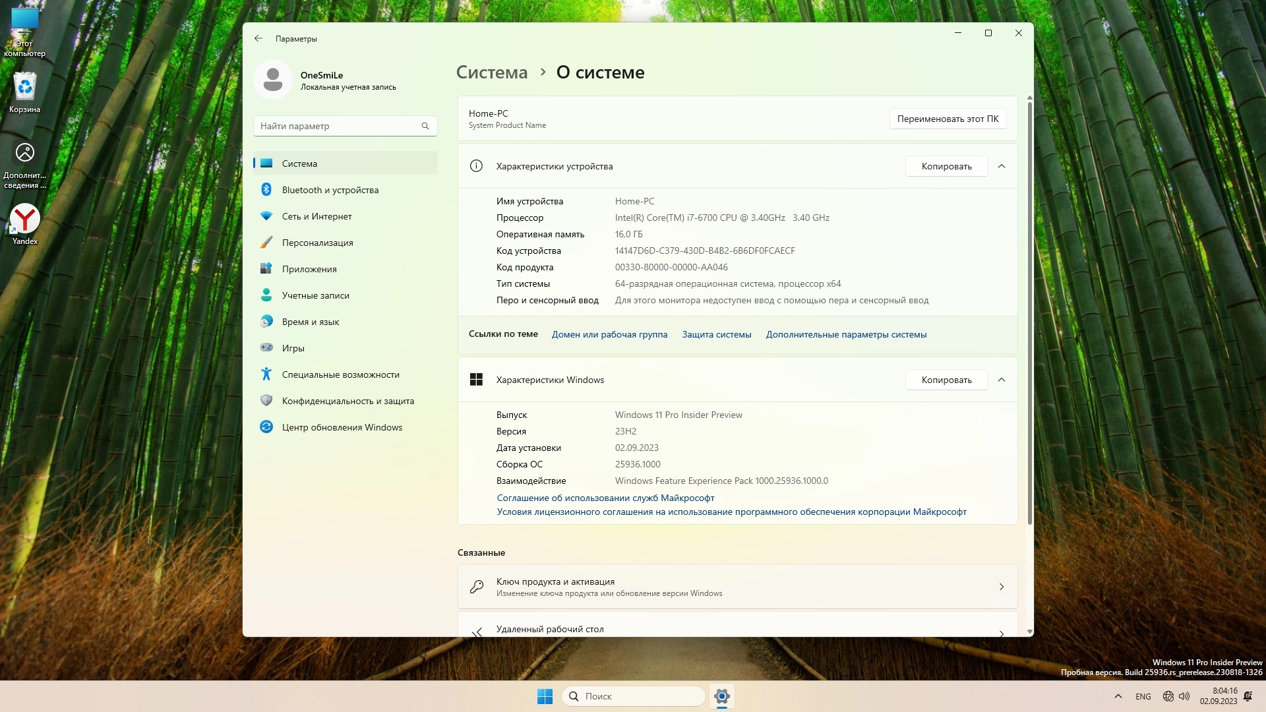Viewport: 1266px width, 712px height.
Task: Select Учетные записи menu item
Action: pos(315,295)
